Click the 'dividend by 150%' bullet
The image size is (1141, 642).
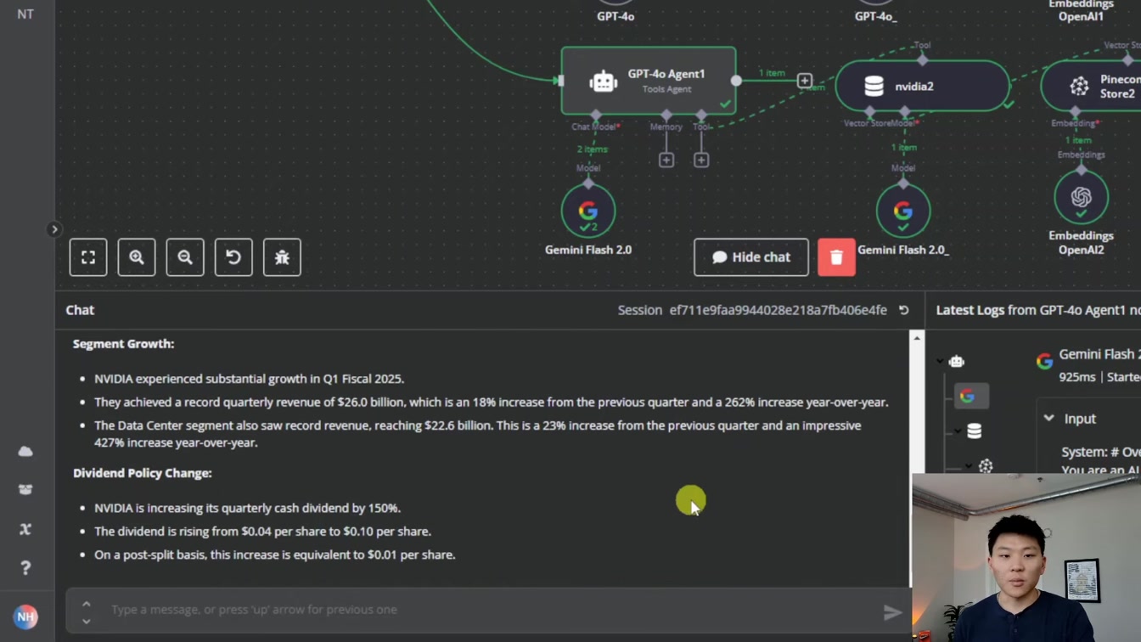tap(248, 508)
